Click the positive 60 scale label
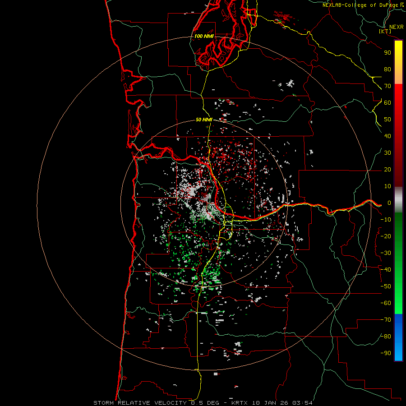 coord(388,103)
